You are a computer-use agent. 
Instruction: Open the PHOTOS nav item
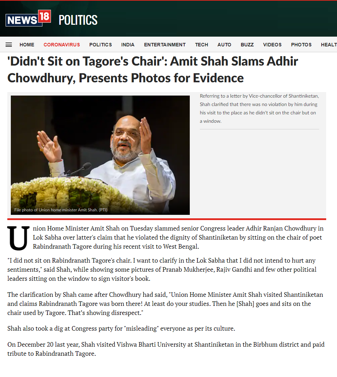click(301, 45)
